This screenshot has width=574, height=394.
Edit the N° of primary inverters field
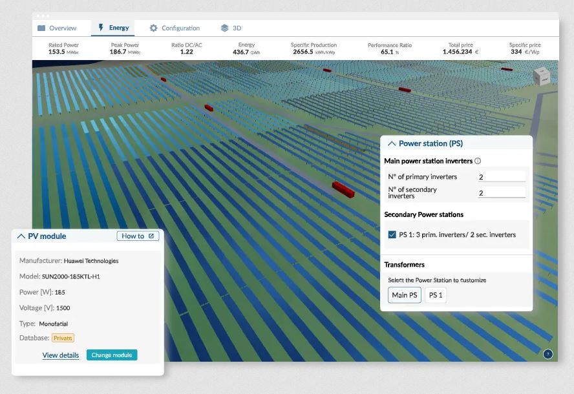click(x=502, y=177)
